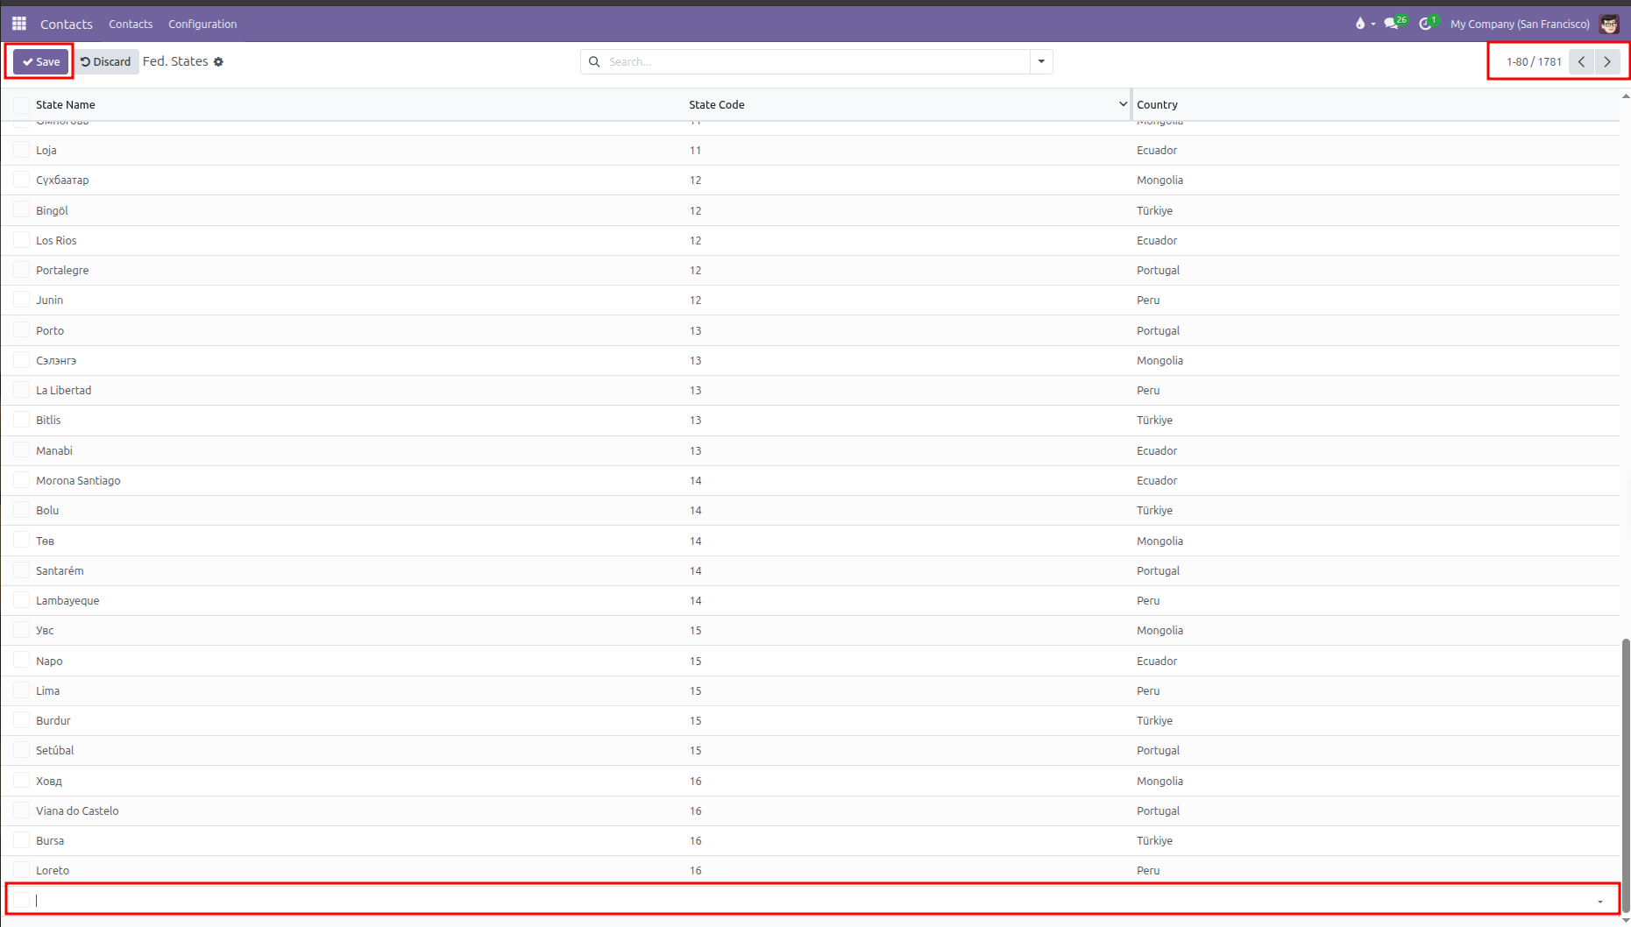
Task: Sort by the State Name column header
Action: pyautogui.click(x=66, y=104)
